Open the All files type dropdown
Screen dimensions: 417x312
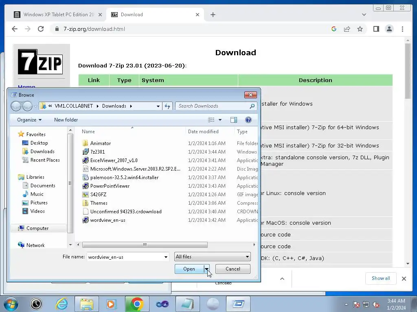213,257
